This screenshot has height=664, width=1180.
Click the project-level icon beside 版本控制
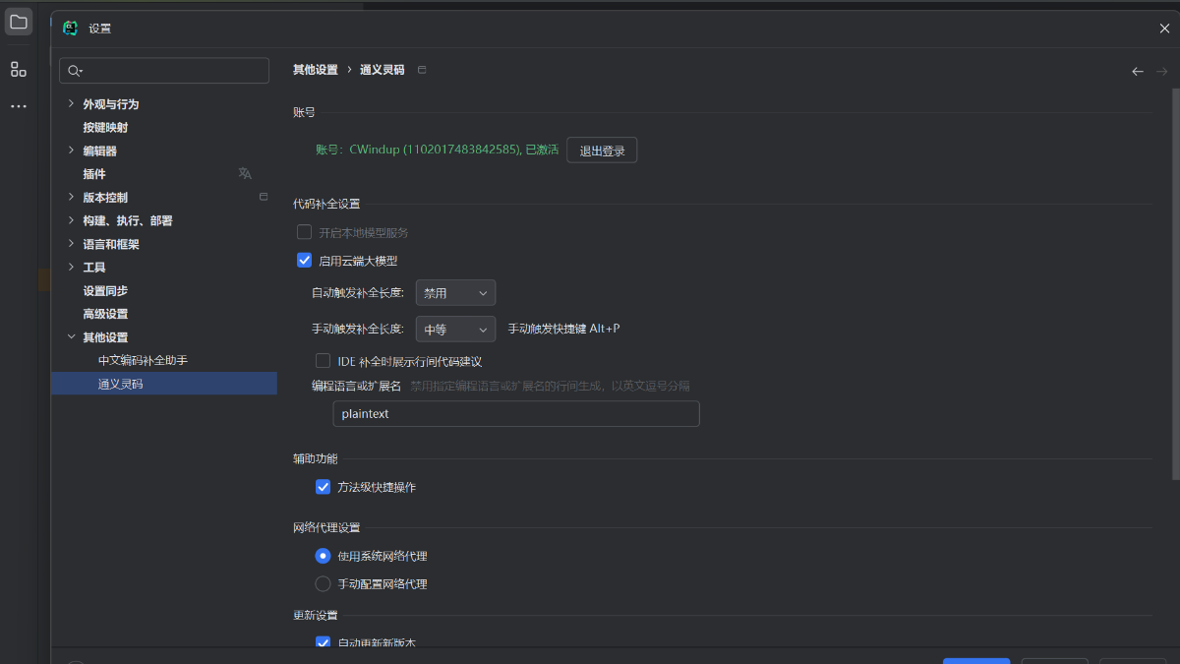click(263, 197)
